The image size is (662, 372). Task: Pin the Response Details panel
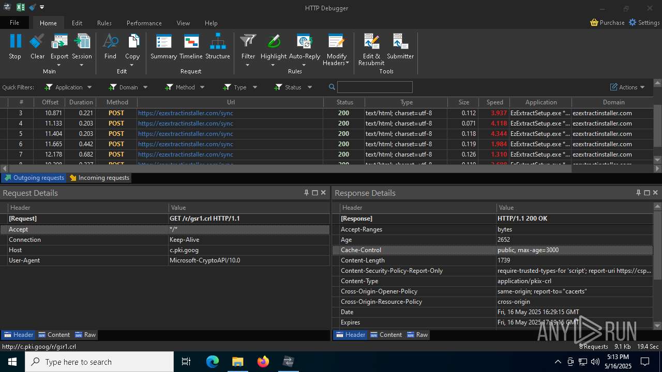click(638, 193)
